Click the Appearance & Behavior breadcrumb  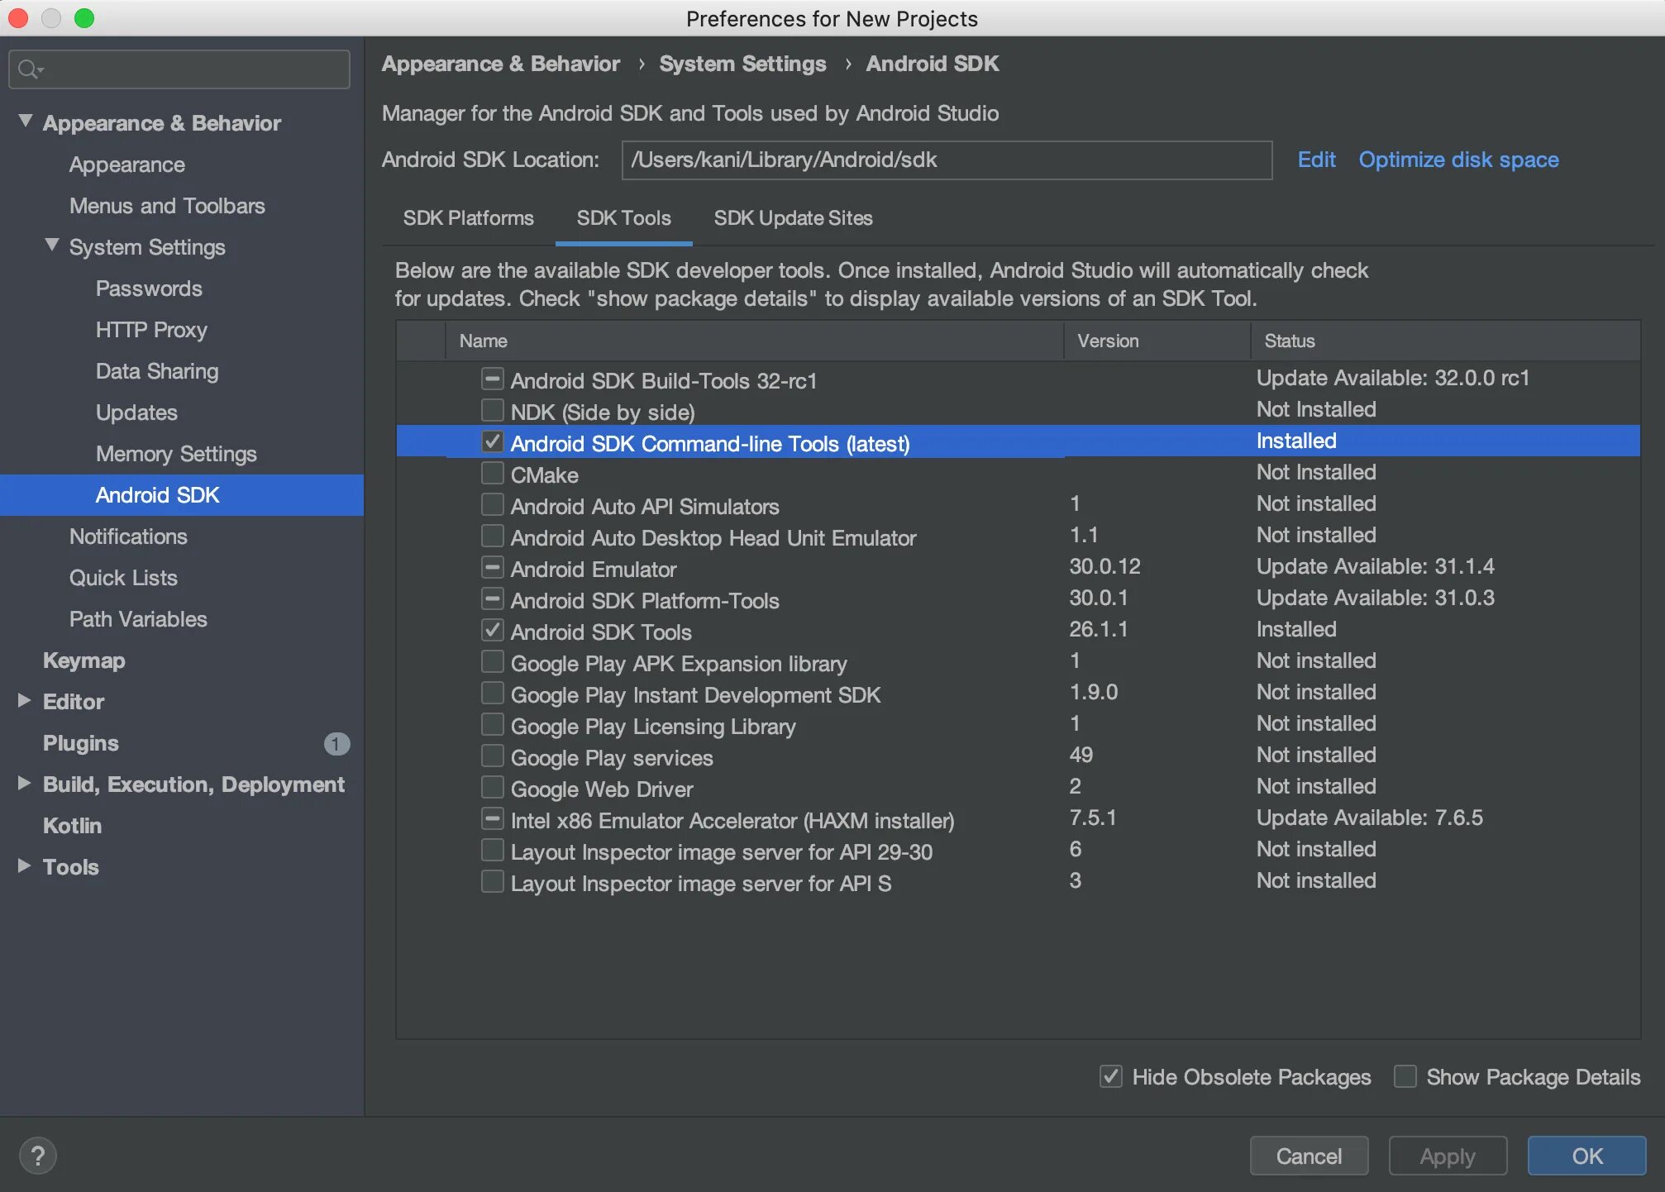coord(500,64)
